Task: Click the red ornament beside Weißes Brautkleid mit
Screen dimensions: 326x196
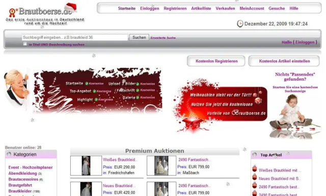Action: click(x=255, y=168)
